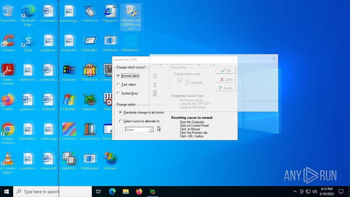Switch to the Hydra app on taskbar
The width and height of the screenshot is (350, 197).
[153, 192]
